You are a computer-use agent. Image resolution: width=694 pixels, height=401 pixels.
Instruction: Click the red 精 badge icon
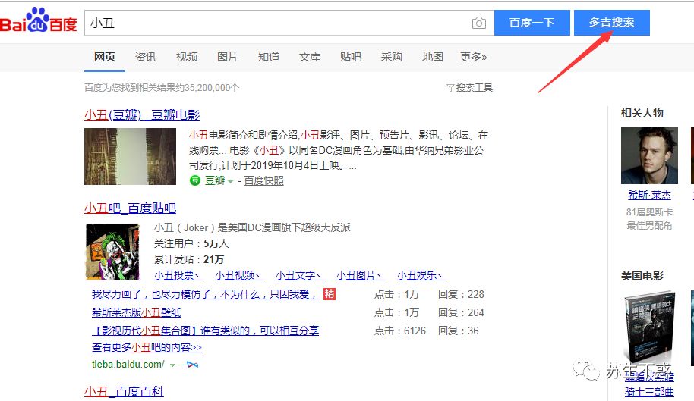point(330,293)
